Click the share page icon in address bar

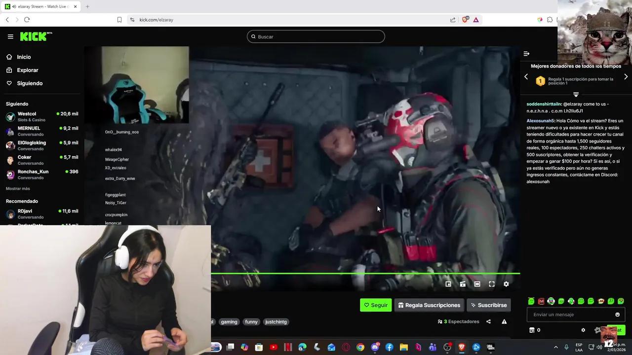pyautogui.click(x=453, y=20)
